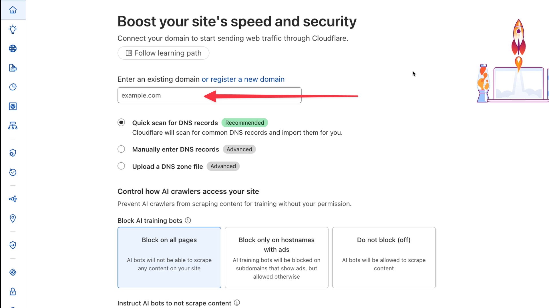Viewport: 549px width, 308px height.
Task: Click the padlock SSL icon in sidebar
Action: tap(13, 291)
